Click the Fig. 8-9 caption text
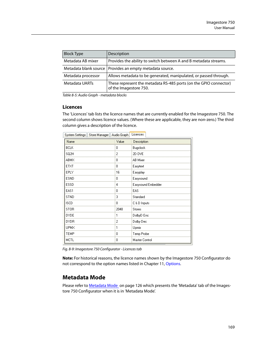The image size is (266, 345). [x=102, y=249]
